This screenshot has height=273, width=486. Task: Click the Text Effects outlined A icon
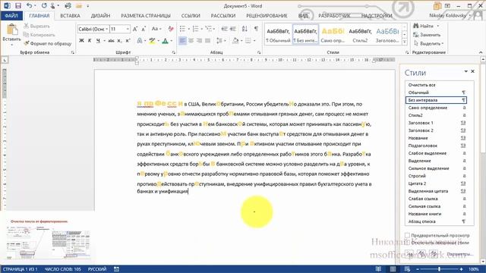coord(140,40)
